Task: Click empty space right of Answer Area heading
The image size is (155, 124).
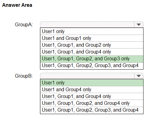Action: 93,5
